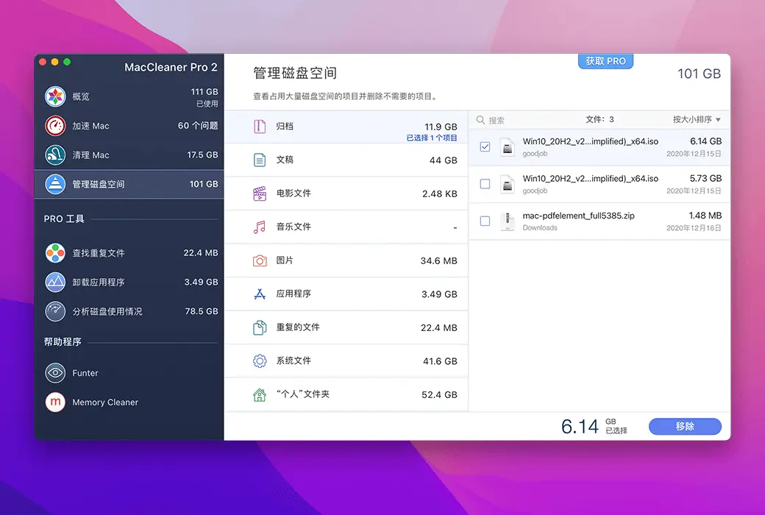This screenshot has height=515, width=765.
Task: Click the "个人"文件夹 house icon
Action: 260,394
